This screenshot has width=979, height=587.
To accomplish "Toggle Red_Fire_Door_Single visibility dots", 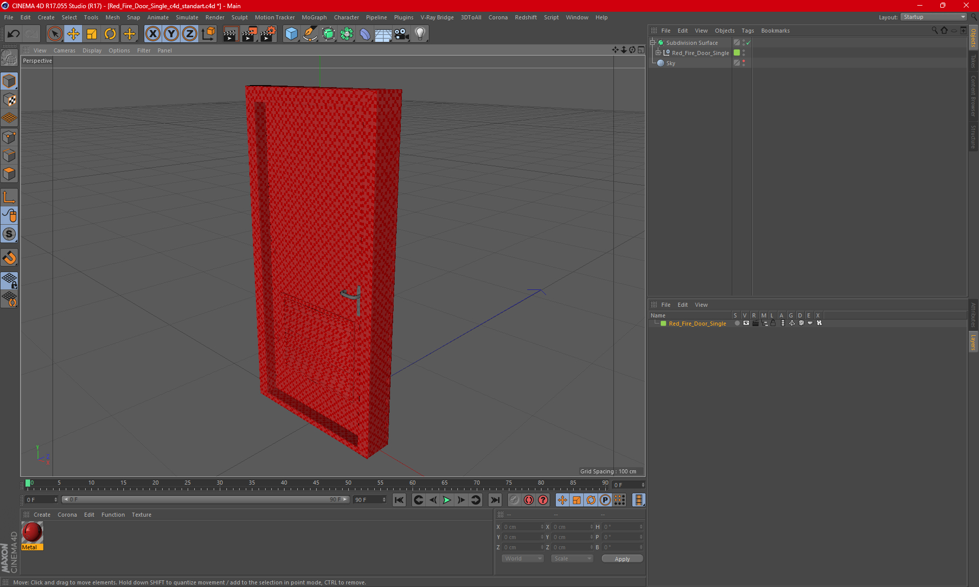I will click(744, 52).
